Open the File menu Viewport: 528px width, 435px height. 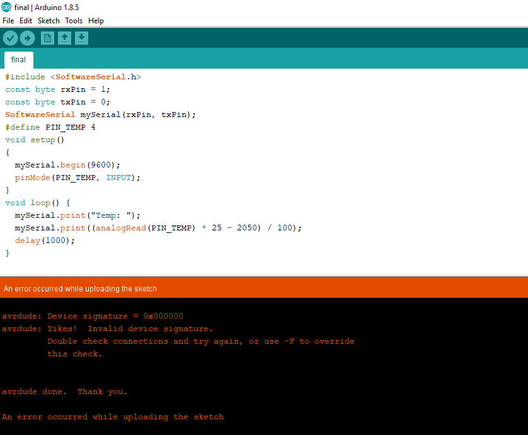[8, 21]
